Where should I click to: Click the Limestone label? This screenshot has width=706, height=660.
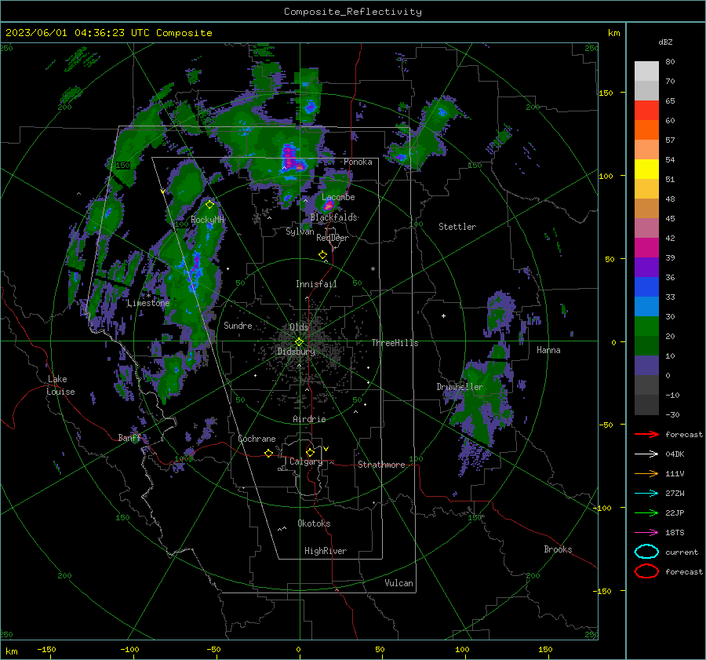coord(148,303)
